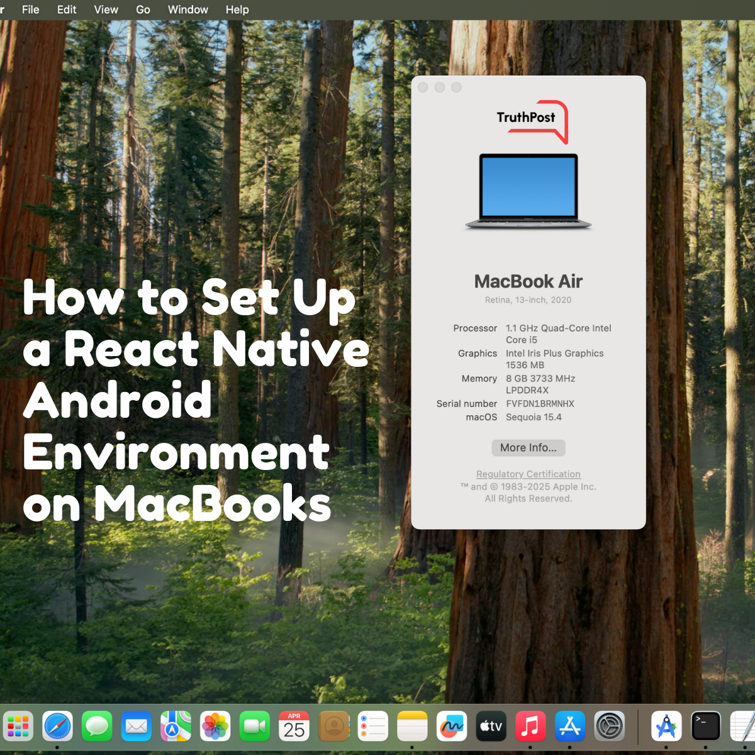755x755 pixels.
Task: Open Mail app in dock
Action: [x=137, y=727]
